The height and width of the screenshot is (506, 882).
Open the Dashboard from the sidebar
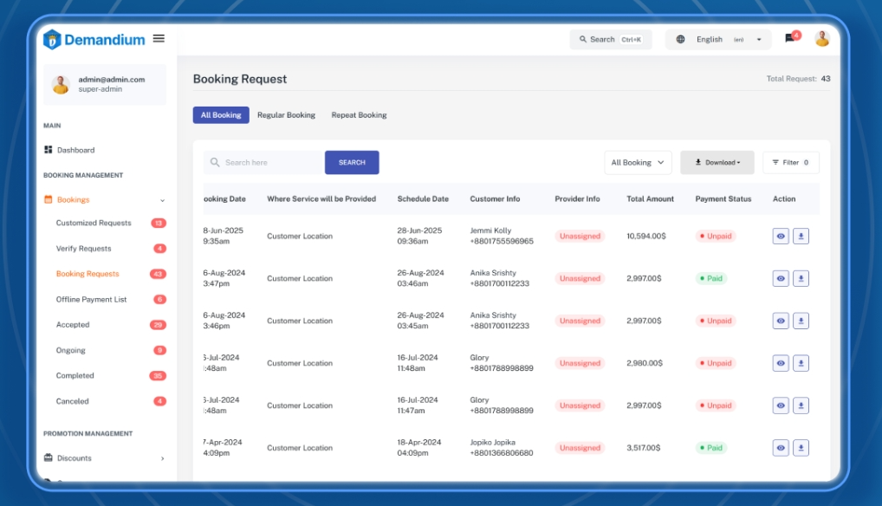pos(73,149)
